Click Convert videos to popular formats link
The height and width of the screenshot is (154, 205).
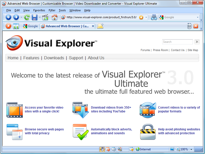pyautogui.click(x=179, y=109)
